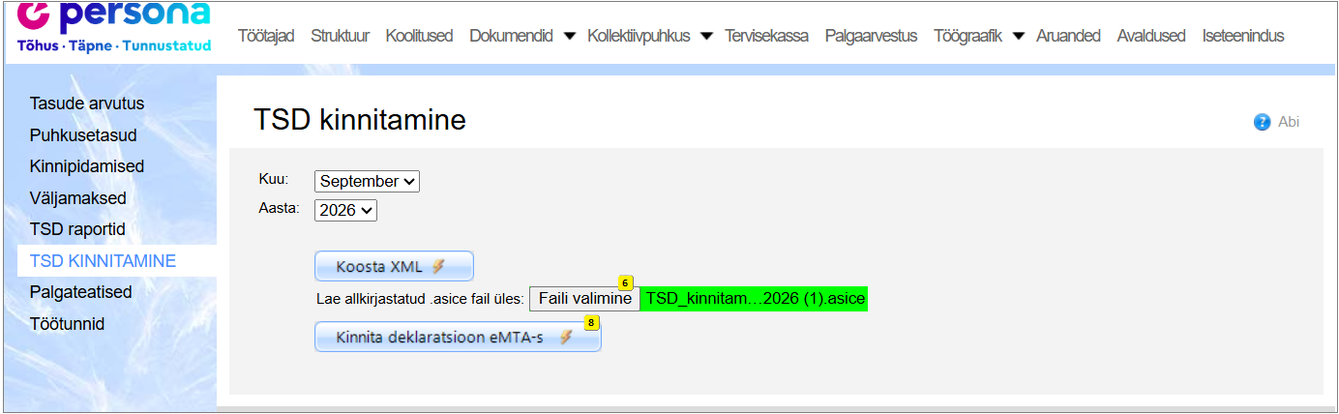The width and height of the screenshot is (1339, 414).
Task: Open the Kuu month dropdown
Action: coord(367,181)
